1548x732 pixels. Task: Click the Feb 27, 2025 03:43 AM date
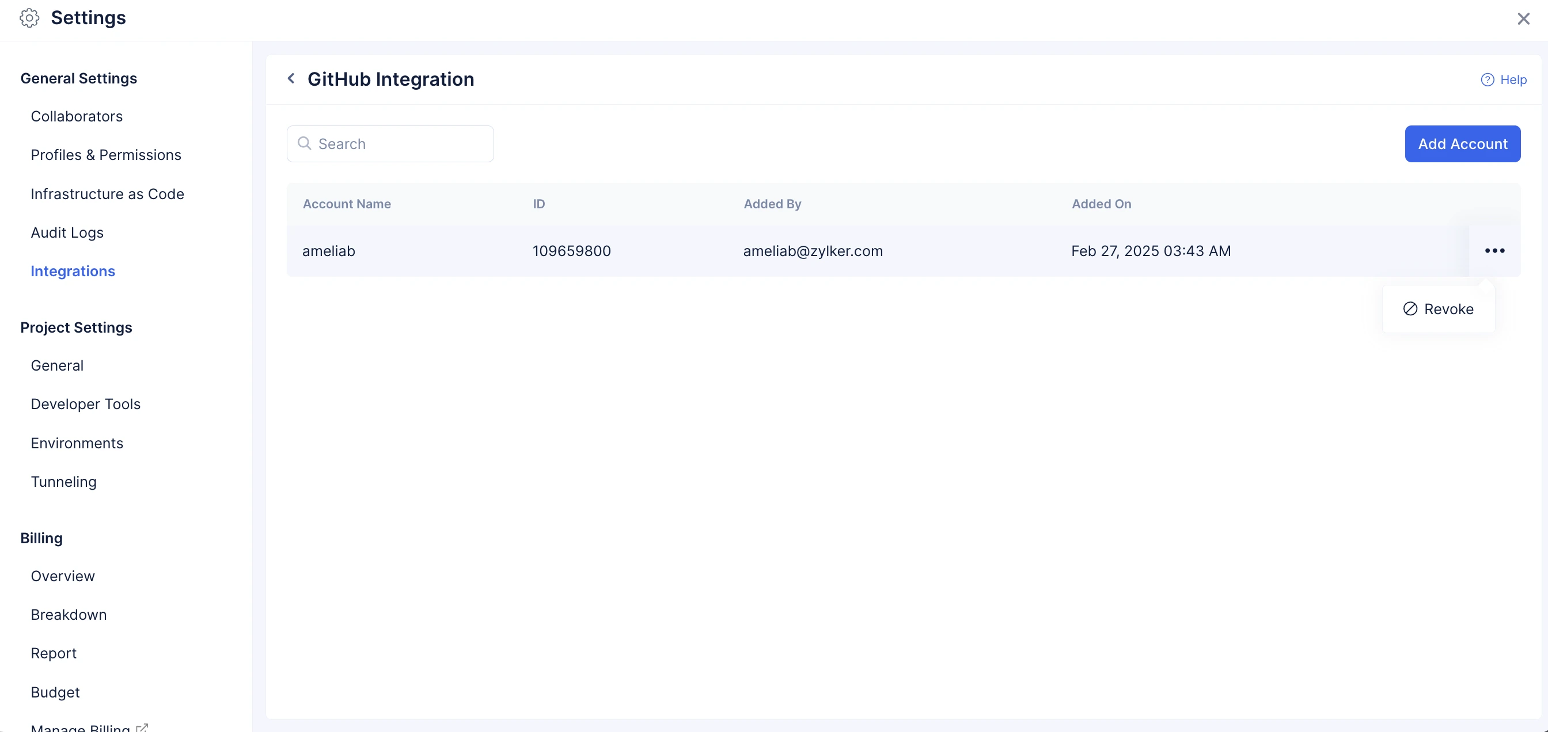pyautogui.click(x=1151, y=251)
